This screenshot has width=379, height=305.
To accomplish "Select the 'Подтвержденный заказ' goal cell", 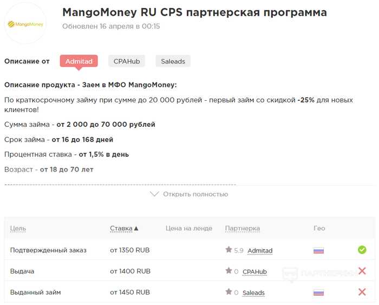I will pyautogui.click(x=48, y=250).
